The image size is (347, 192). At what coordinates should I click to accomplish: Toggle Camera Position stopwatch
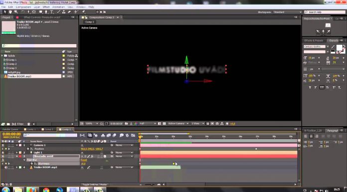click(28, 149)
